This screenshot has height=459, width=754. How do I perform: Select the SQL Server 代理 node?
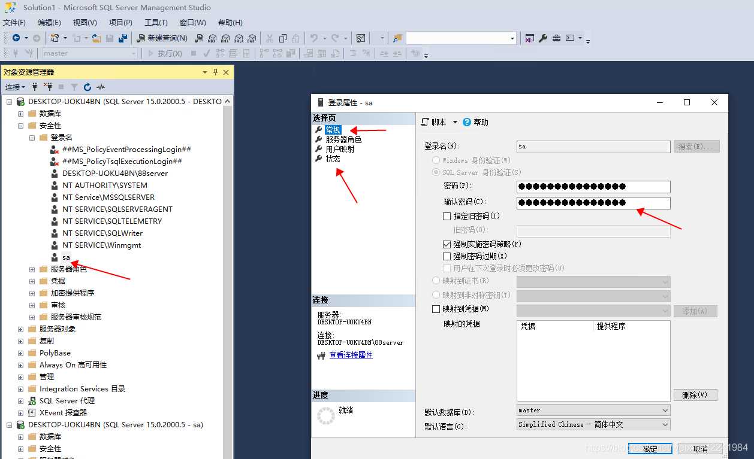[67, 401]
